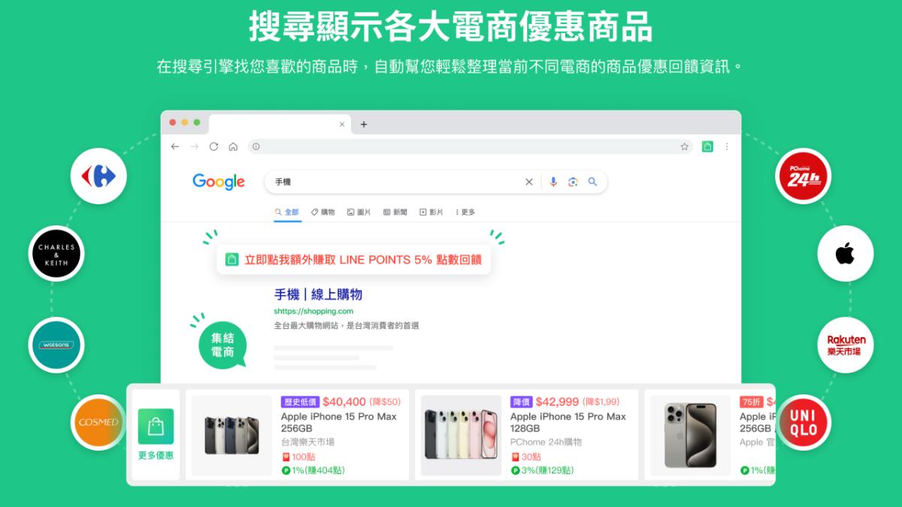Screen dimensions: 902x507
Task: Click the shttps://shopping.com result URL
Action: pos(313,311)
